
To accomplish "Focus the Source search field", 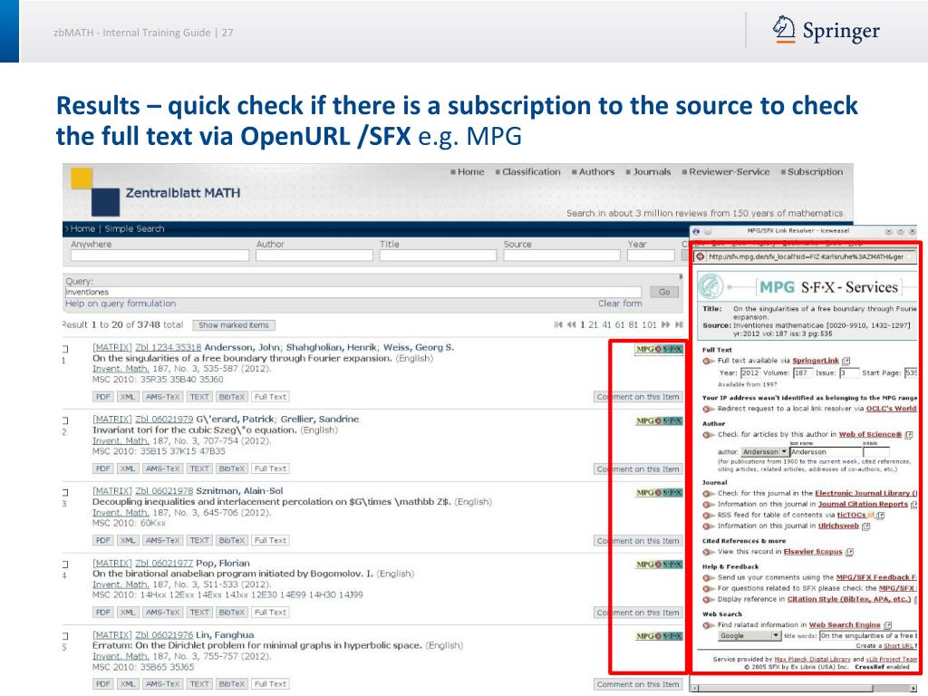I will [x=562, y=256].
